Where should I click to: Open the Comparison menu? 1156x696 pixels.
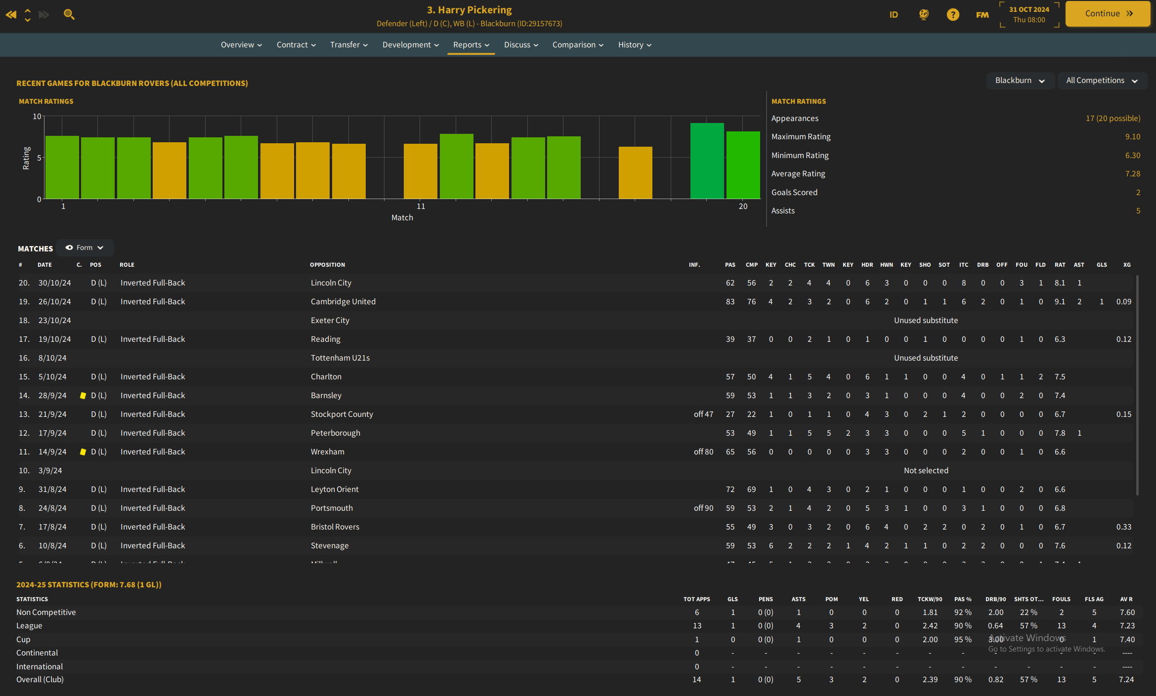[577, 45]
